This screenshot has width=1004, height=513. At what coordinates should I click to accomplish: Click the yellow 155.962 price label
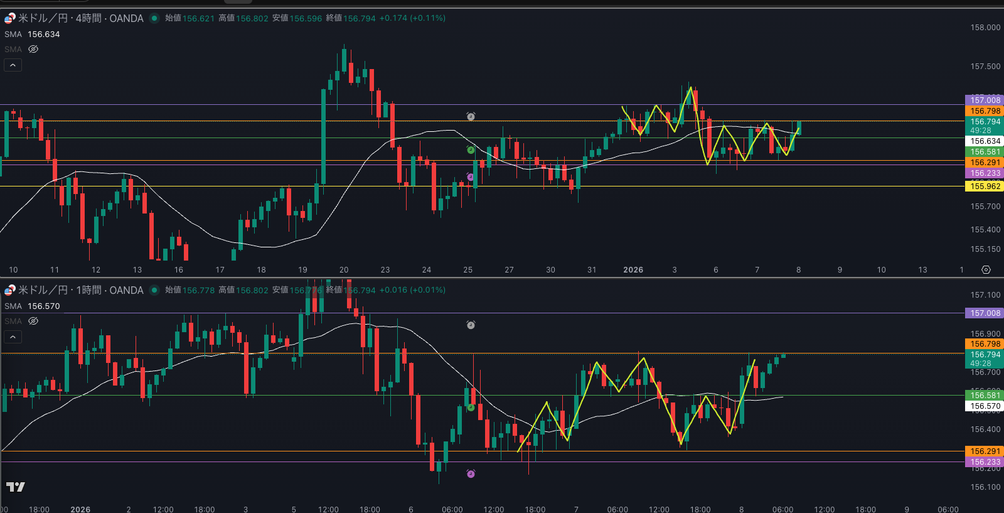coord(985,186)
